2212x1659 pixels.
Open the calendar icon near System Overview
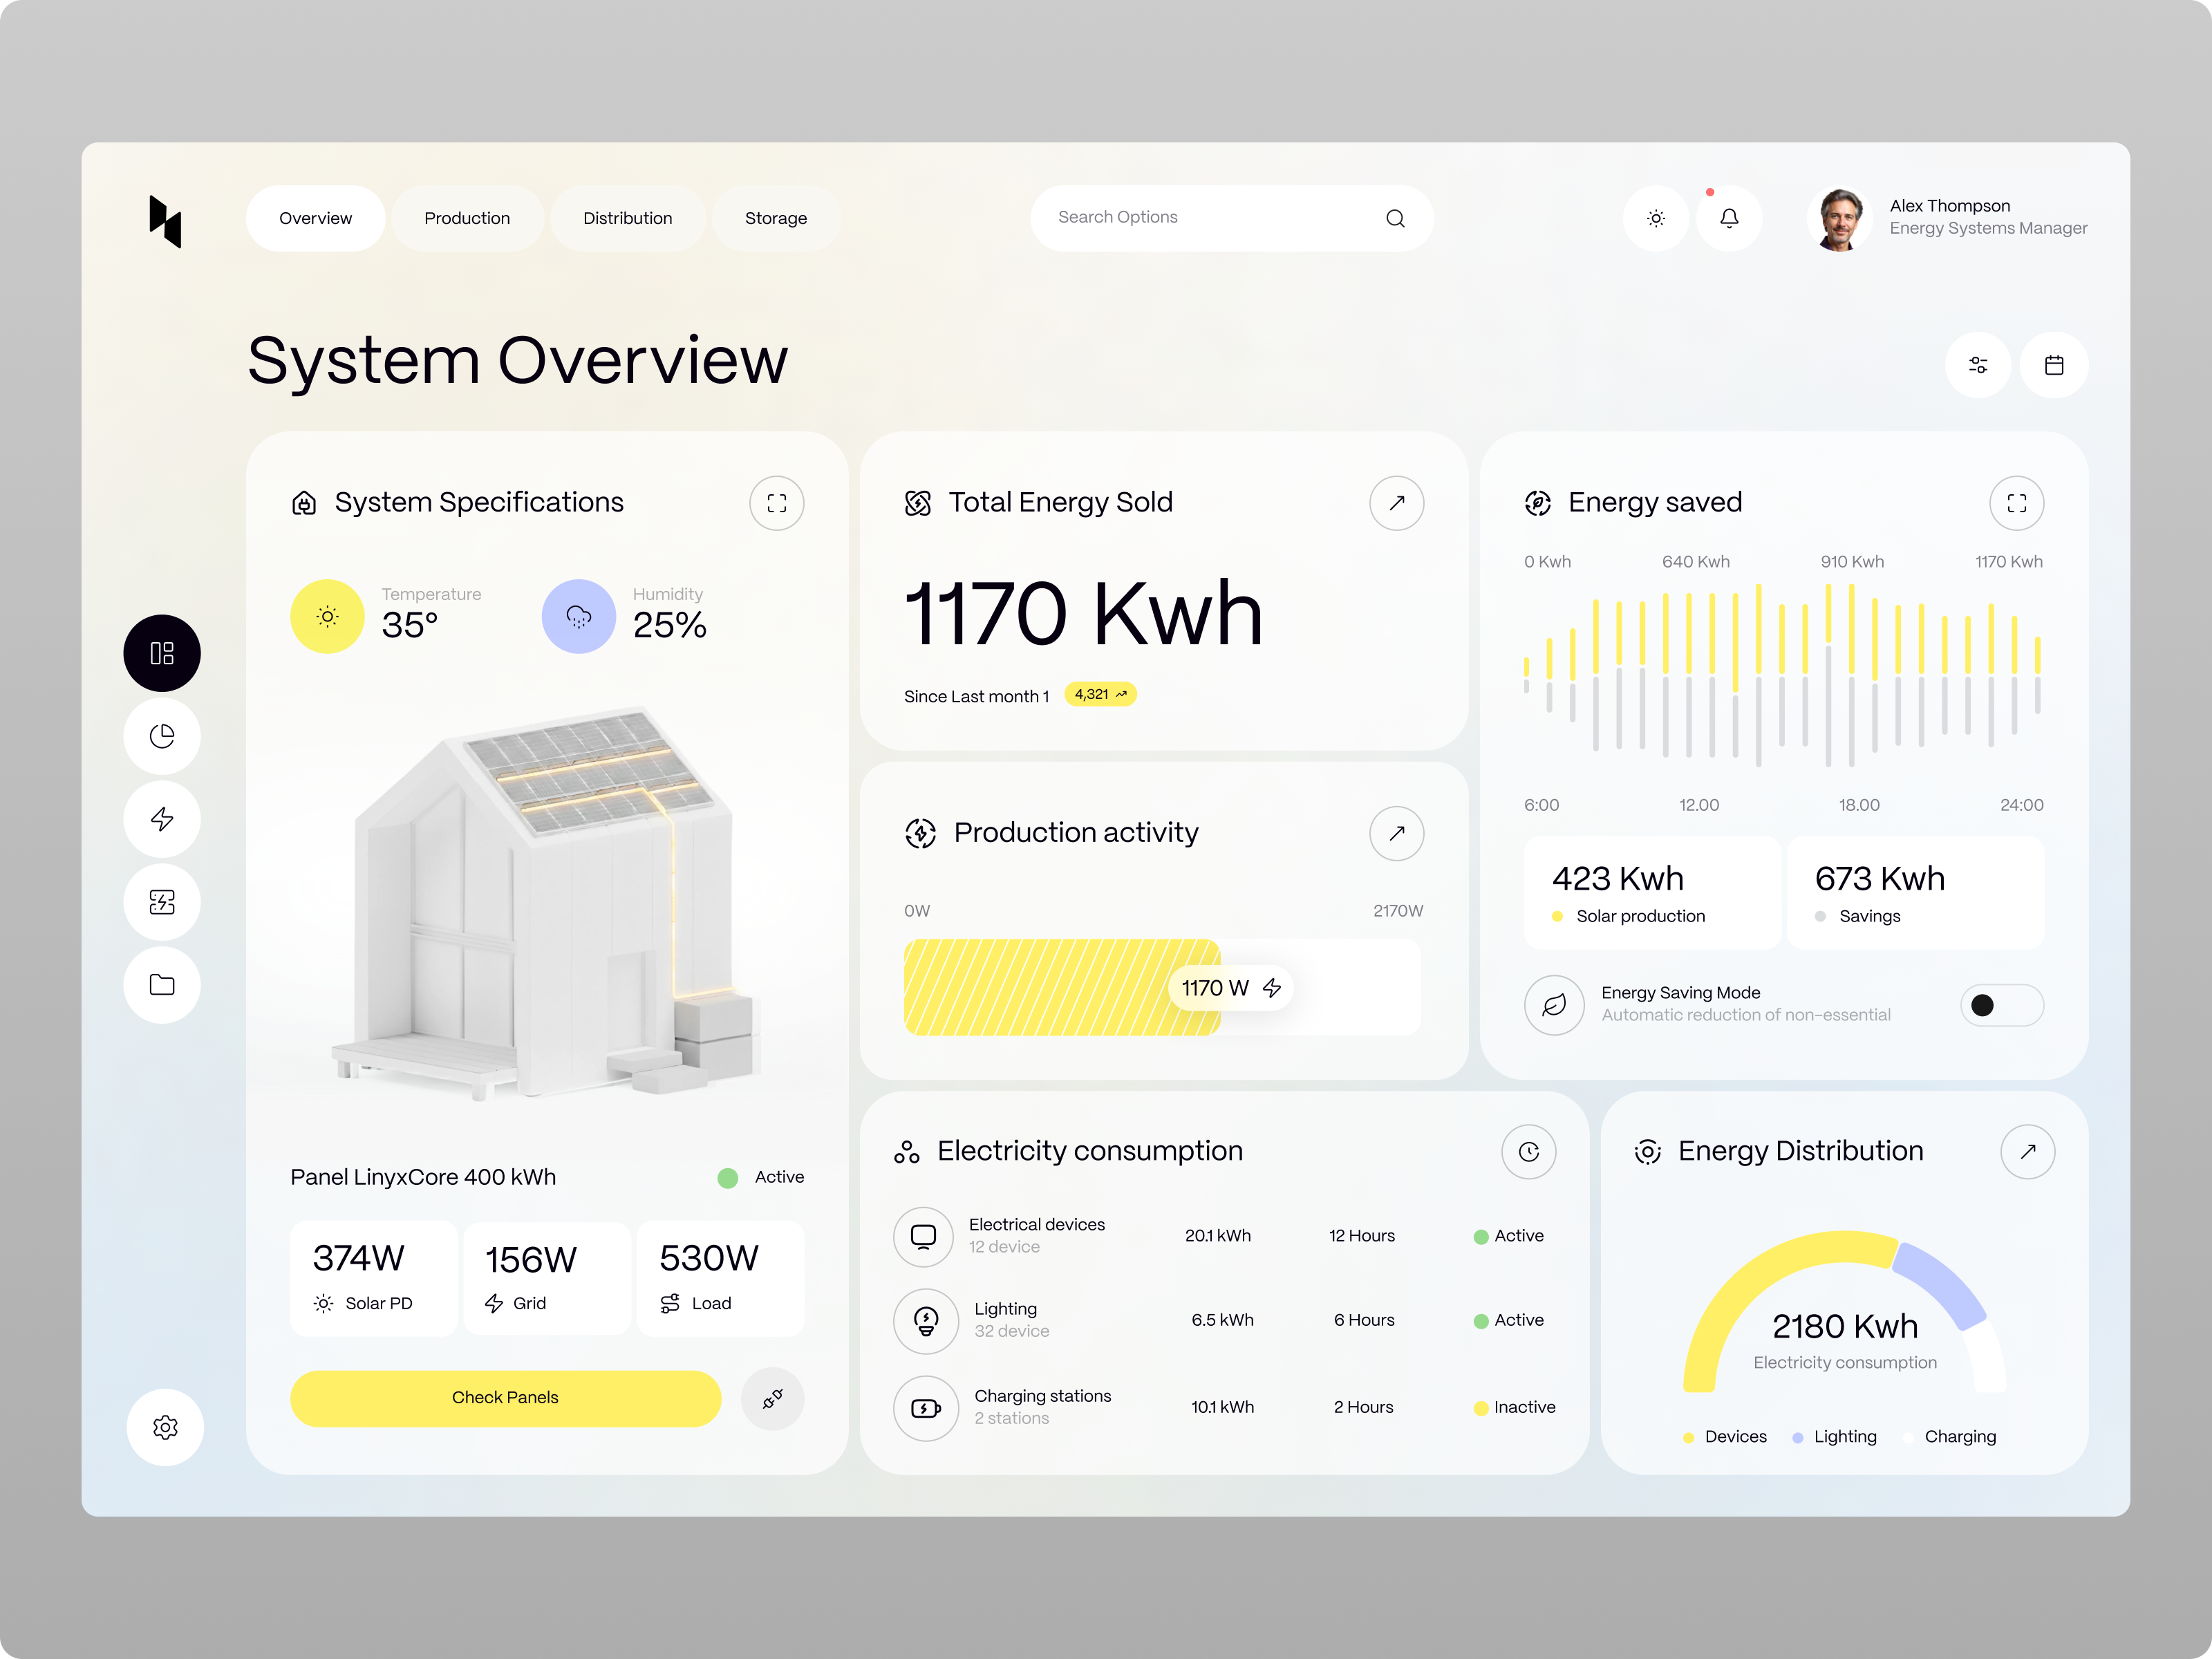2055,365
